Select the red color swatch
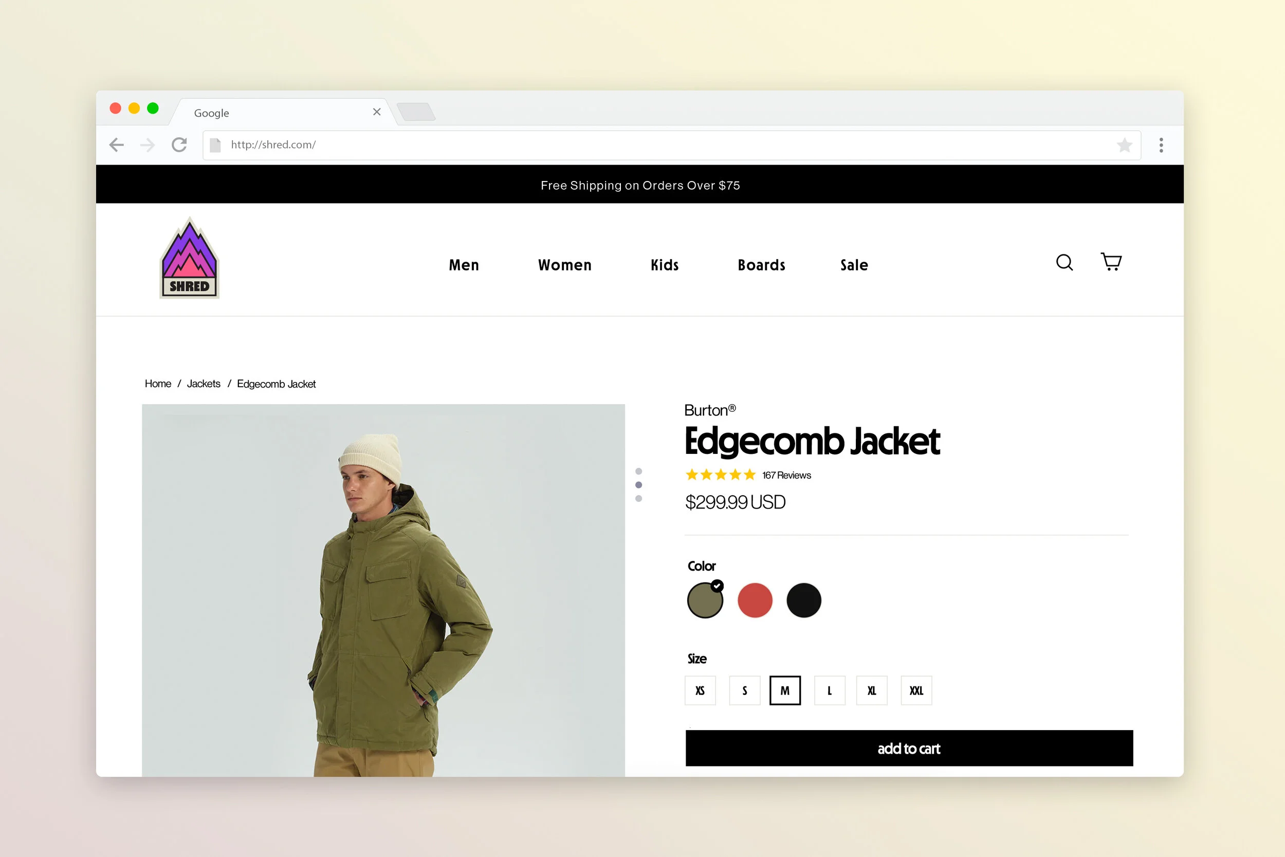Screen dimensions: 1285x857 click(755, 600)
